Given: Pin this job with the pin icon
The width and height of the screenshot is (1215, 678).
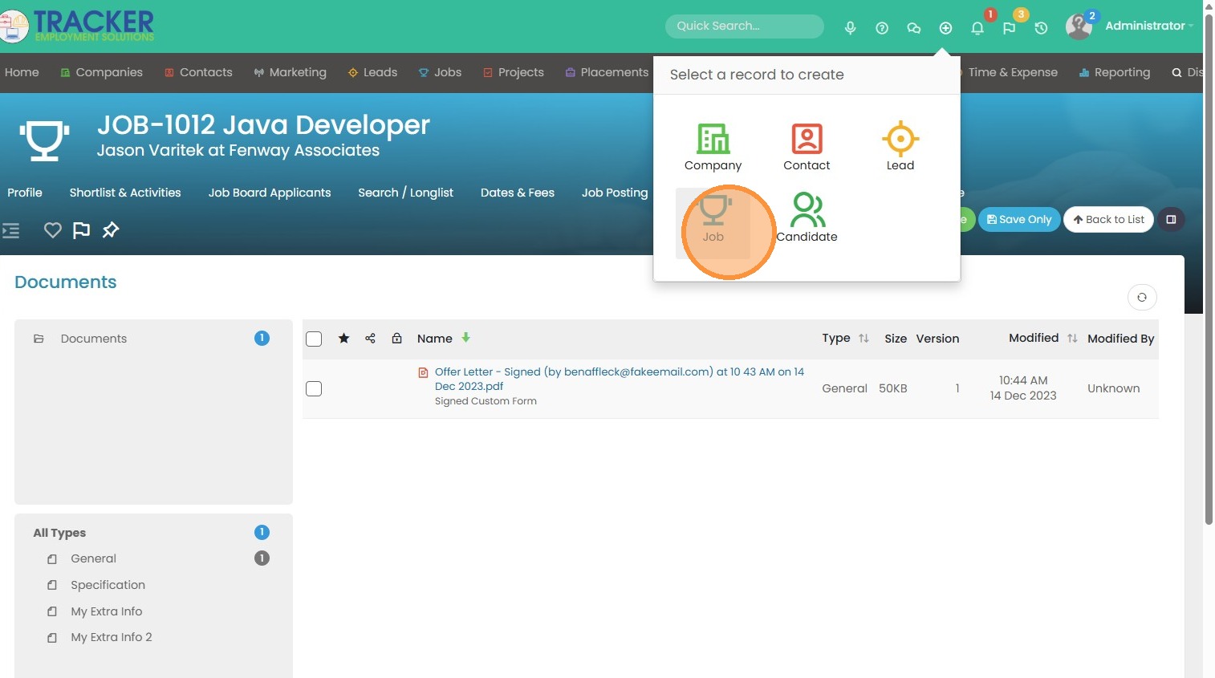Looking at the screenshot, I should (111, 230).
